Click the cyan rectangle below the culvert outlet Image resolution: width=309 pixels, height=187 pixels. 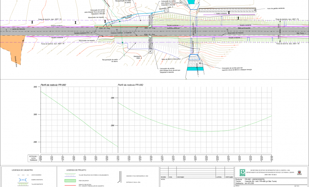tap(195, 69)
